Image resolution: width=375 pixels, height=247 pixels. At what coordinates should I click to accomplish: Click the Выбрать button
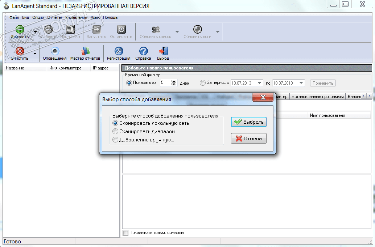pyautogui.click(x=249, y=122)
